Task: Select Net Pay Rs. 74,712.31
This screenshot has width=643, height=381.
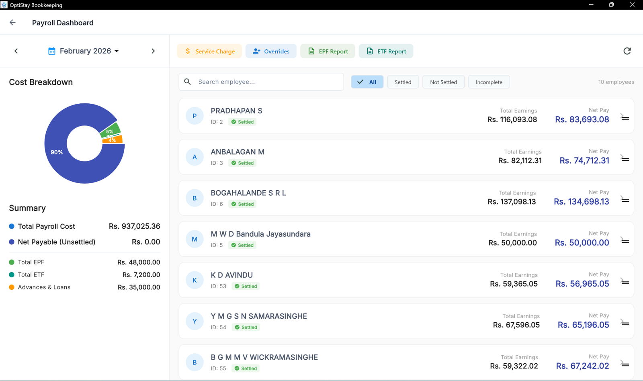Action: [584, 160]
